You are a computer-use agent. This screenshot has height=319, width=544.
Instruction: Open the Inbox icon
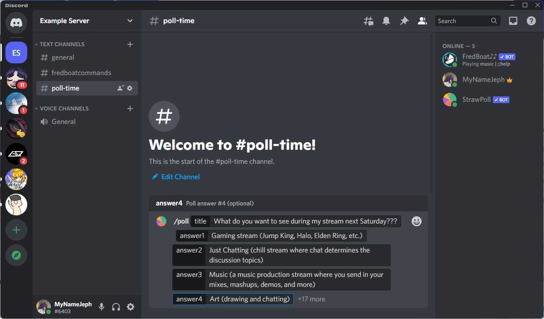coord(513,21)
